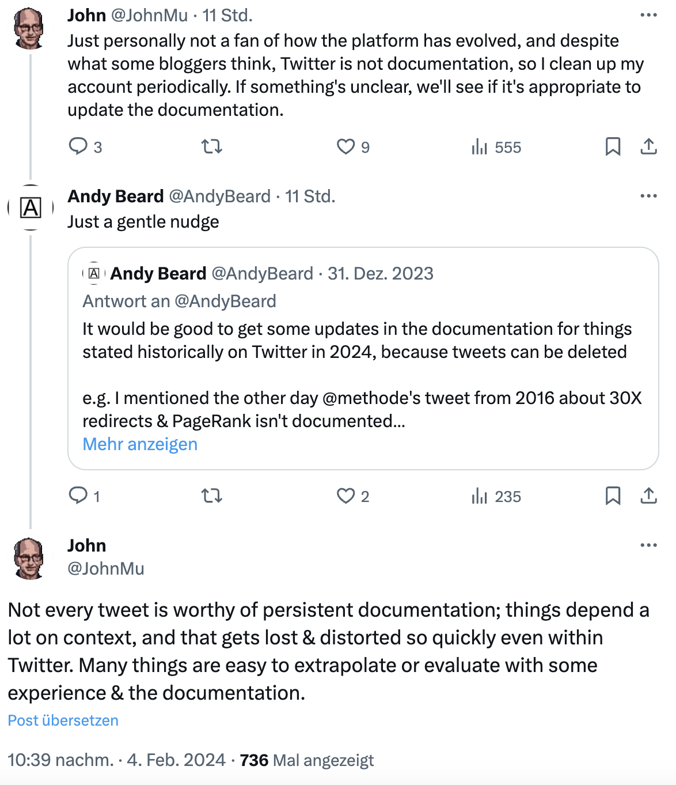
Task: Open John's profile picture on main tweet
Action: [29, 558]
